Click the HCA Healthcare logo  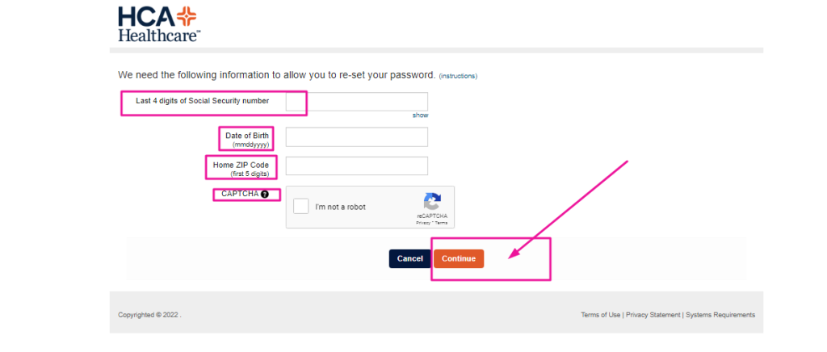(x=159, y=24)
